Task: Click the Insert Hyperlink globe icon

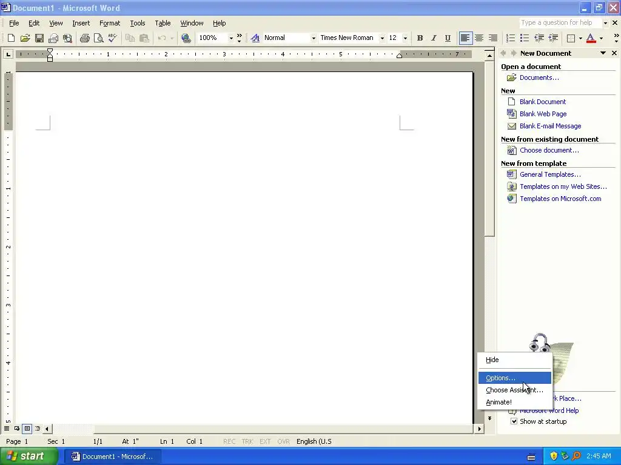Action: coord(186,38)
